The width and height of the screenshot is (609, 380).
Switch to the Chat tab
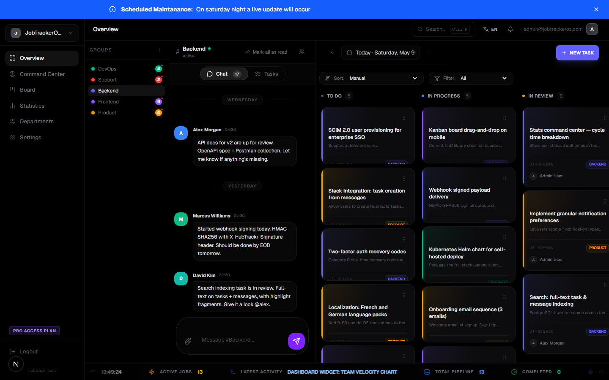[224, 74]
